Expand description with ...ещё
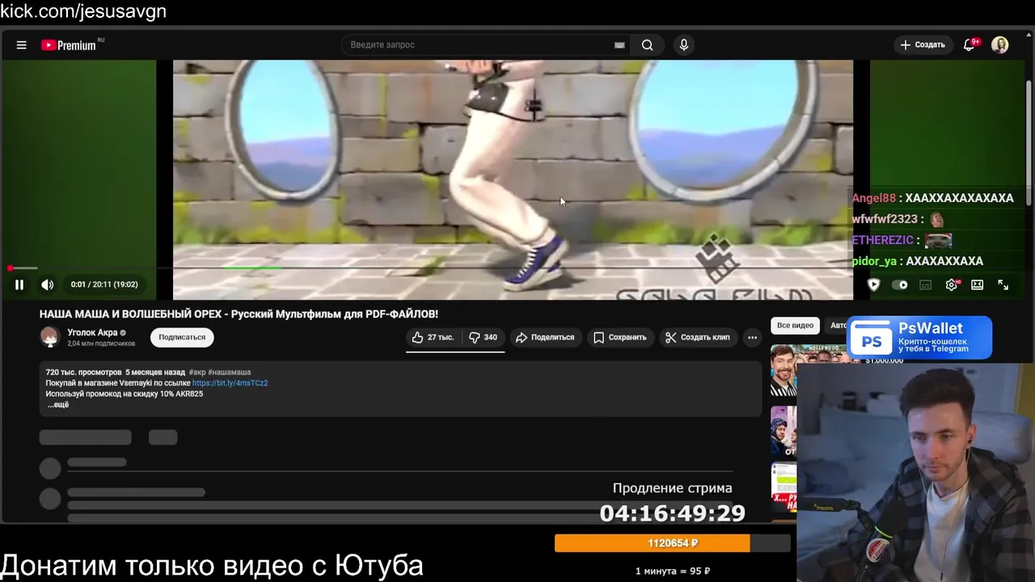 tap(58, 404)
